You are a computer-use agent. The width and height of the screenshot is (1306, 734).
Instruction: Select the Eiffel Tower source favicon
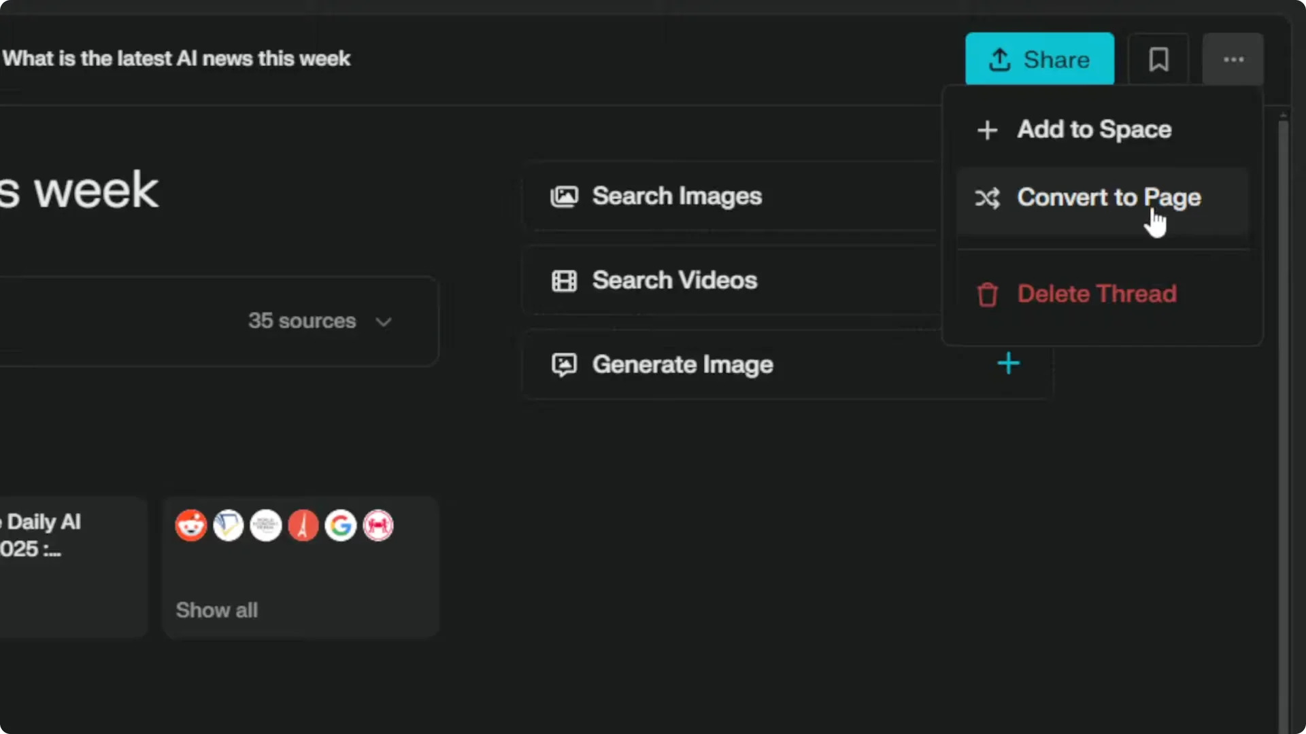tap(304, 525)
